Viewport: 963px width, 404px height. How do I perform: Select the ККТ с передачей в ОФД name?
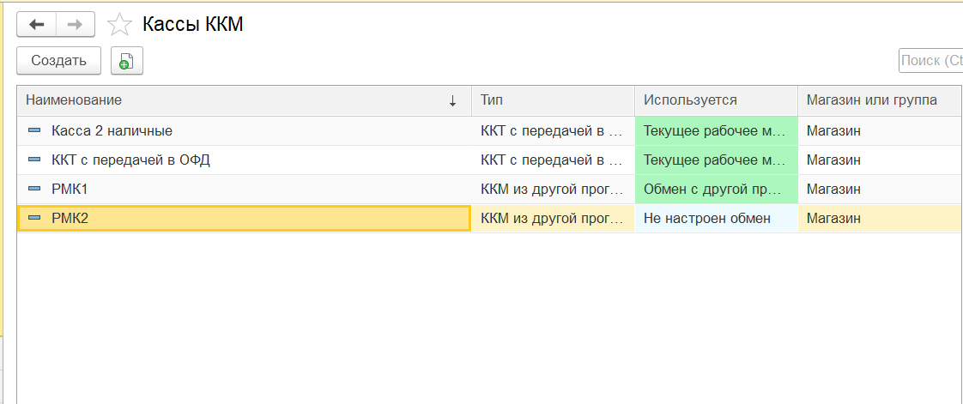click(130, 160)
